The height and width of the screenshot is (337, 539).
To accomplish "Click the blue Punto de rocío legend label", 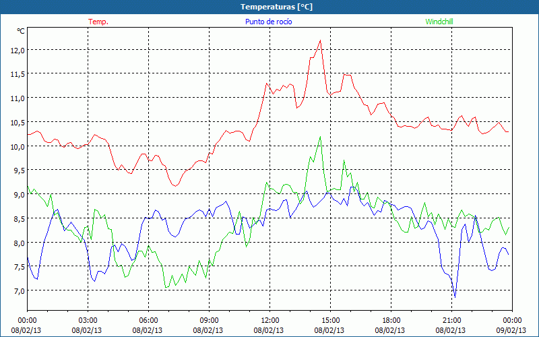I will (x=268, y=22).
